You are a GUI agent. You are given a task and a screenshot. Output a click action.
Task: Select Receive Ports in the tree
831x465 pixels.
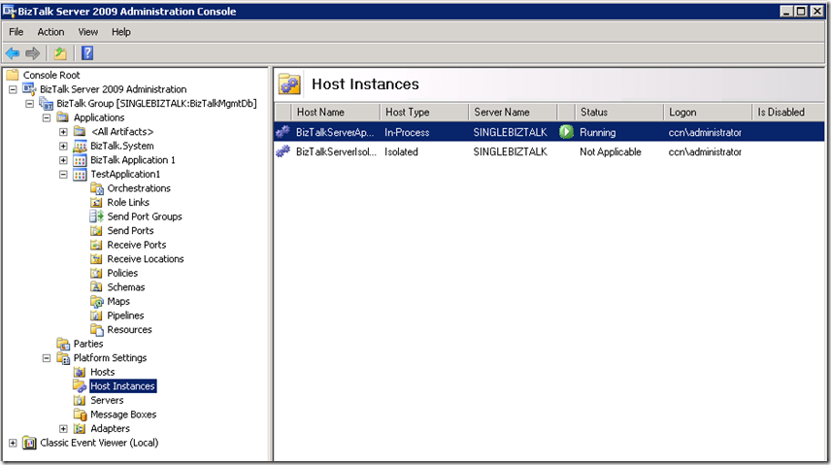point(137,245)
